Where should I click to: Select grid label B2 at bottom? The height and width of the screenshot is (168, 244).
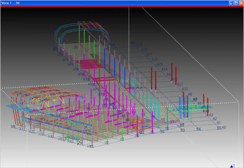click(163, 131)
